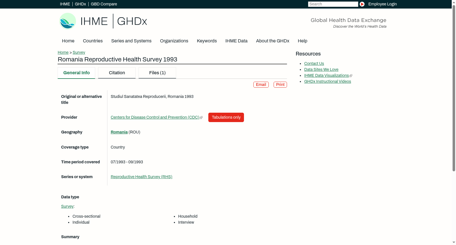Click the external link icon after IHME Data Visualizations

351,76
